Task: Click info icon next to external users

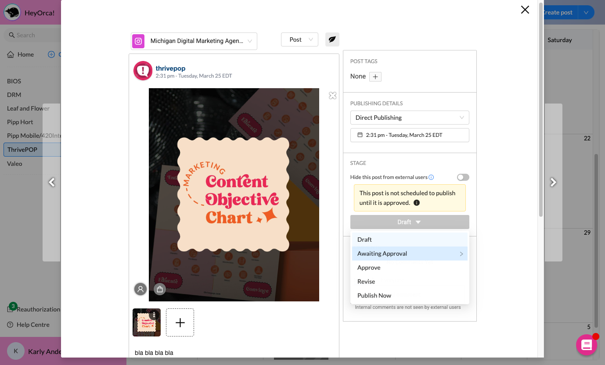Action: pyautogui.click(x=431, y=177)
